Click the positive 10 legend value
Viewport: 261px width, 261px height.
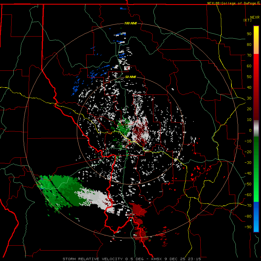pyautogui.click(x=249, y=120)
